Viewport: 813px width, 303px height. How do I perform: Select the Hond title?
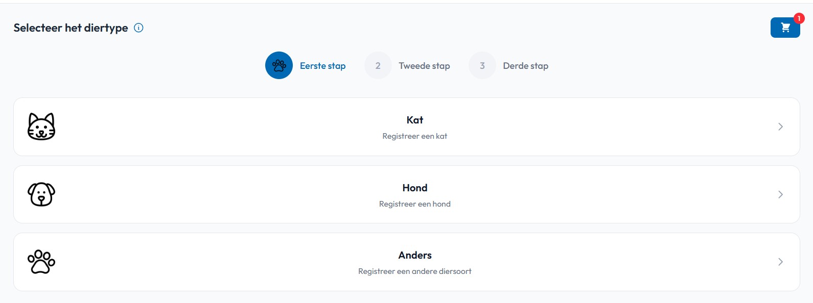(415, 188)
